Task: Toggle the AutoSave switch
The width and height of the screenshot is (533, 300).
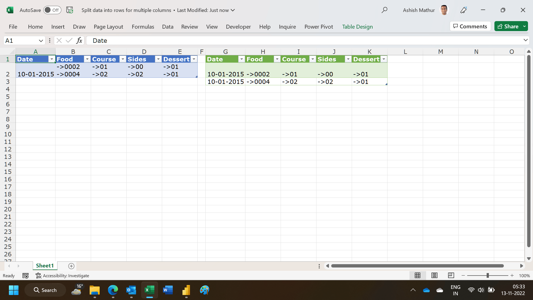Action: pos(52,10)
